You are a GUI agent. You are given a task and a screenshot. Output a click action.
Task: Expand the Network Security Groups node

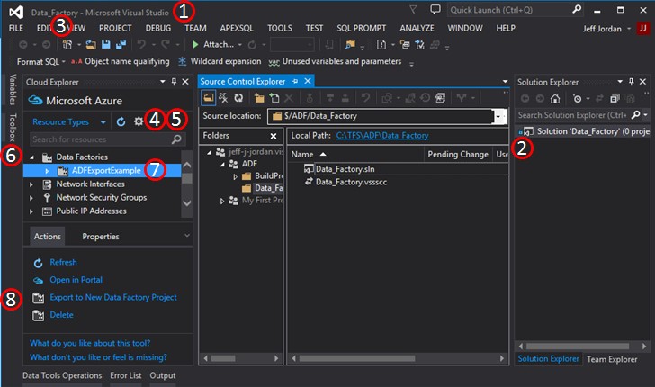tap(31, 198)
